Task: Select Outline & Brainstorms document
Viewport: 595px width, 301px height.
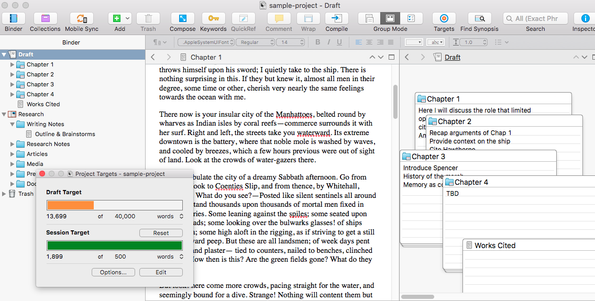Action: point(65,134)
